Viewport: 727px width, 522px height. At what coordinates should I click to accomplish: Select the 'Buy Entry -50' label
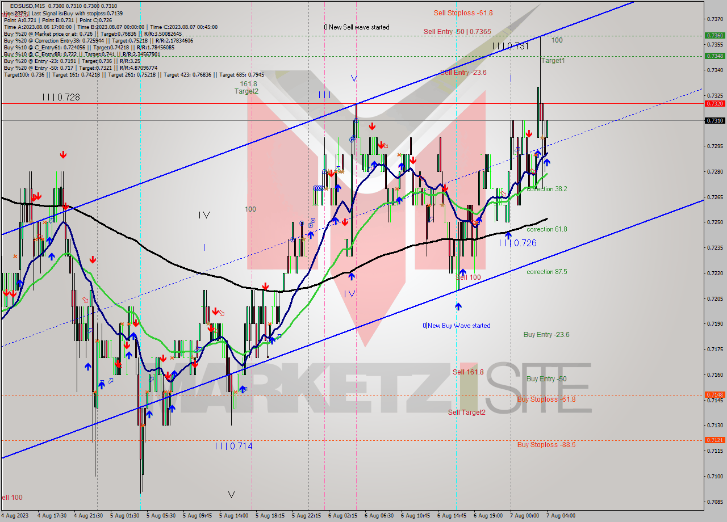click(x=546, y=379)
